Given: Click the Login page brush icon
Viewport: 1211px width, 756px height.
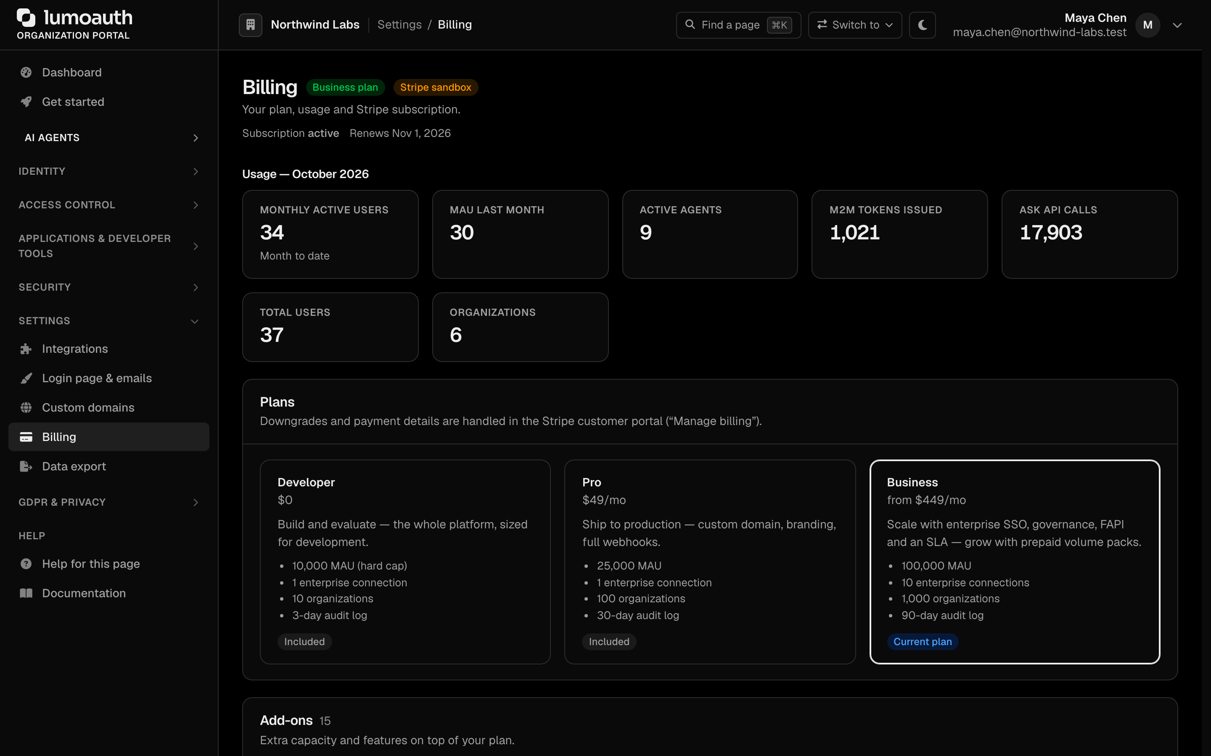Looking at the screenshot, I should pyautogui.click(x=26, y=378).
